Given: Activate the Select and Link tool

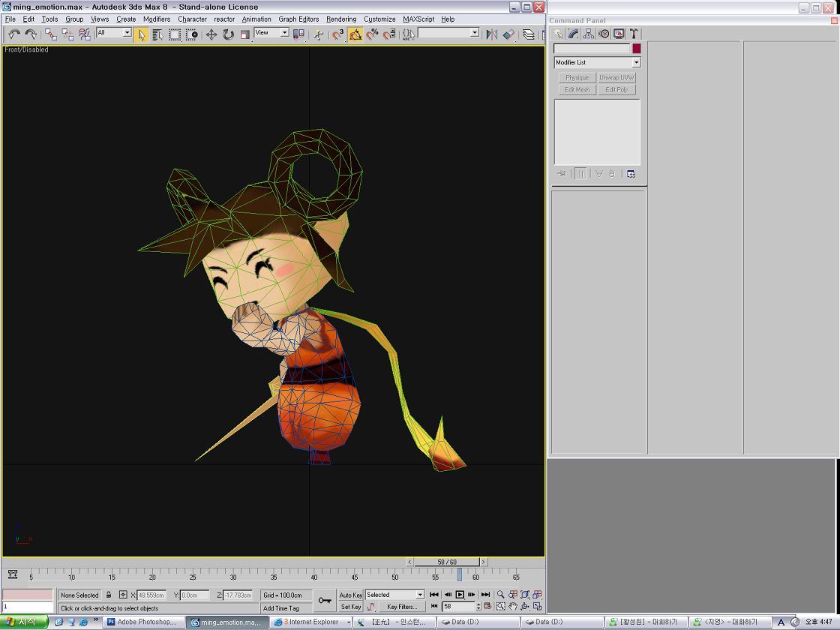Looking at the screenshot, I should pyautogui.click(x=51, y=34).
